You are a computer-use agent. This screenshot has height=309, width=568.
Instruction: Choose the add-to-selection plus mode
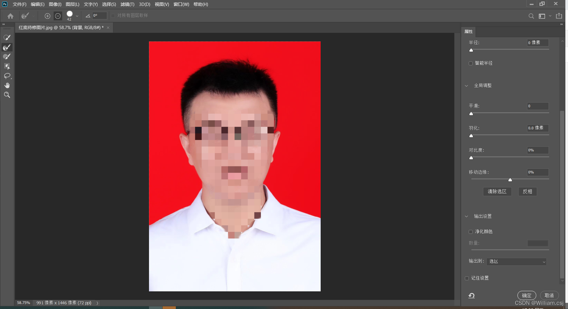click(47, 16)
